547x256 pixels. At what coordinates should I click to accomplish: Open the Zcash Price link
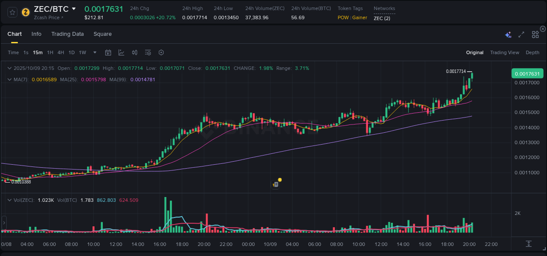pyautogui.click(x=46, y=17)
